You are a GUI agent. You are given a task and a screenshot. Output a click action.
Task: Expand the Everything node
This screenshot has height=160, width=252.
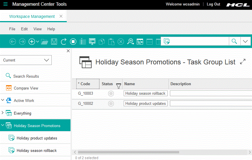point(3,113)
